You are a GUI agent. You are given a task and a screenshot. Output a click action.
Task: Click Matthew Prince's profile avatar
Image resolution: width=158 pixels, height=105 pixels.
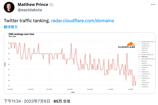(9, 7)
